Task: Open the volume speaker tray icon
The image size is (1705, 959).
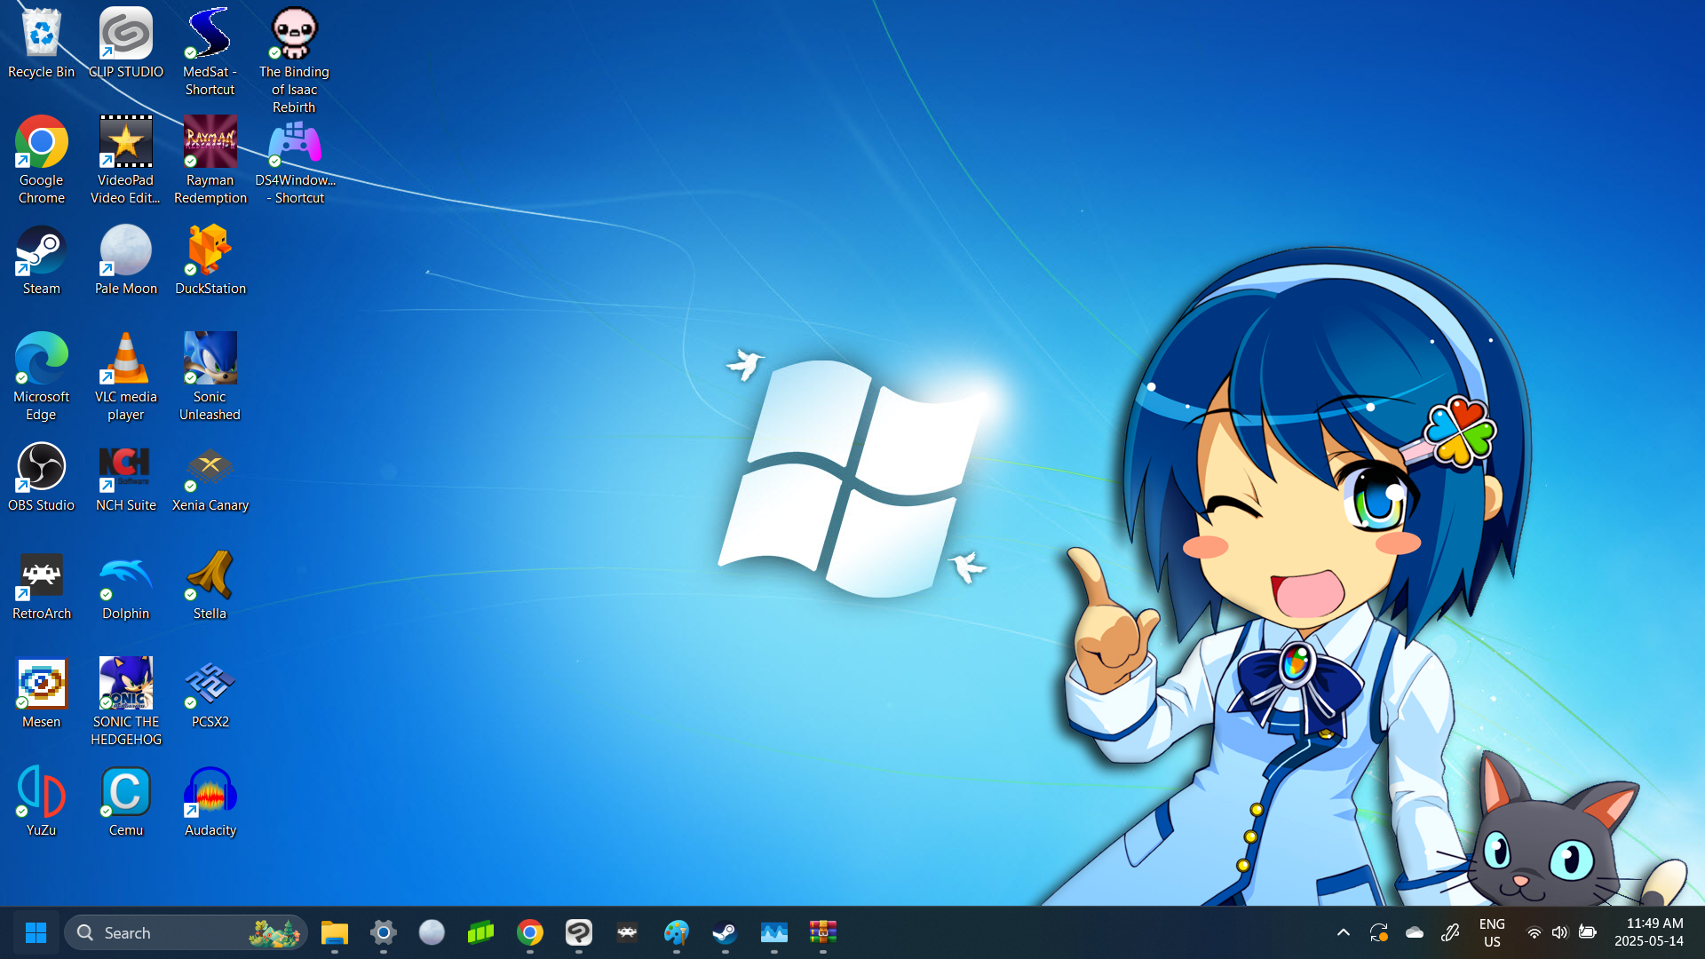Action: (1560, 933)
